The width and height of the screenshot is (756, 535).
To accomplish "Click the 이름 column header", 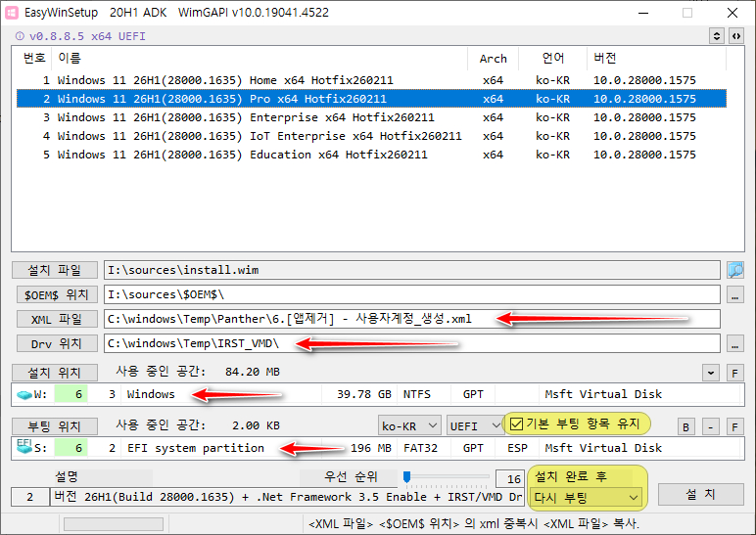I will coord(260,59).
